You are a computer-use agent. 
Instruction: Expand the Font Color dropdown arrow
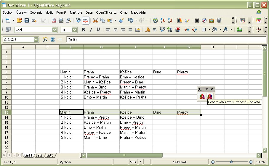tap(231, 30)
